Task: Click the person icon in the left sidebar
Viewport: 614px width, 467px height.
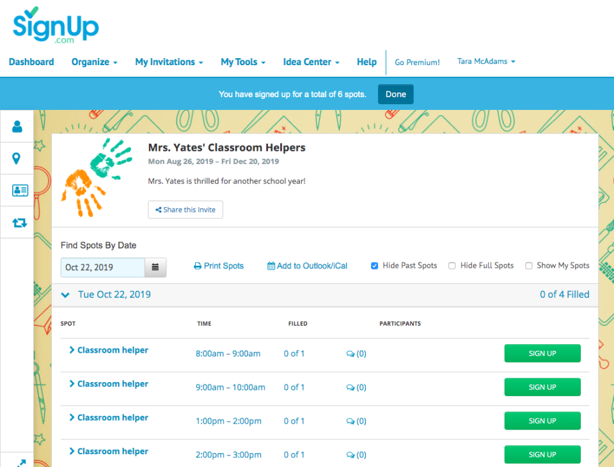Action: point(16,126)
